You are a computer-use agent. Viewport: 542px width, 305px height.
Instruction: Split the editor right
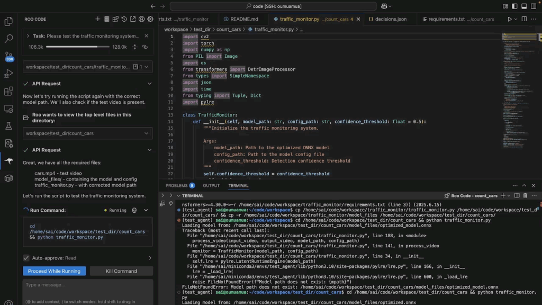(x=524, y=19)
